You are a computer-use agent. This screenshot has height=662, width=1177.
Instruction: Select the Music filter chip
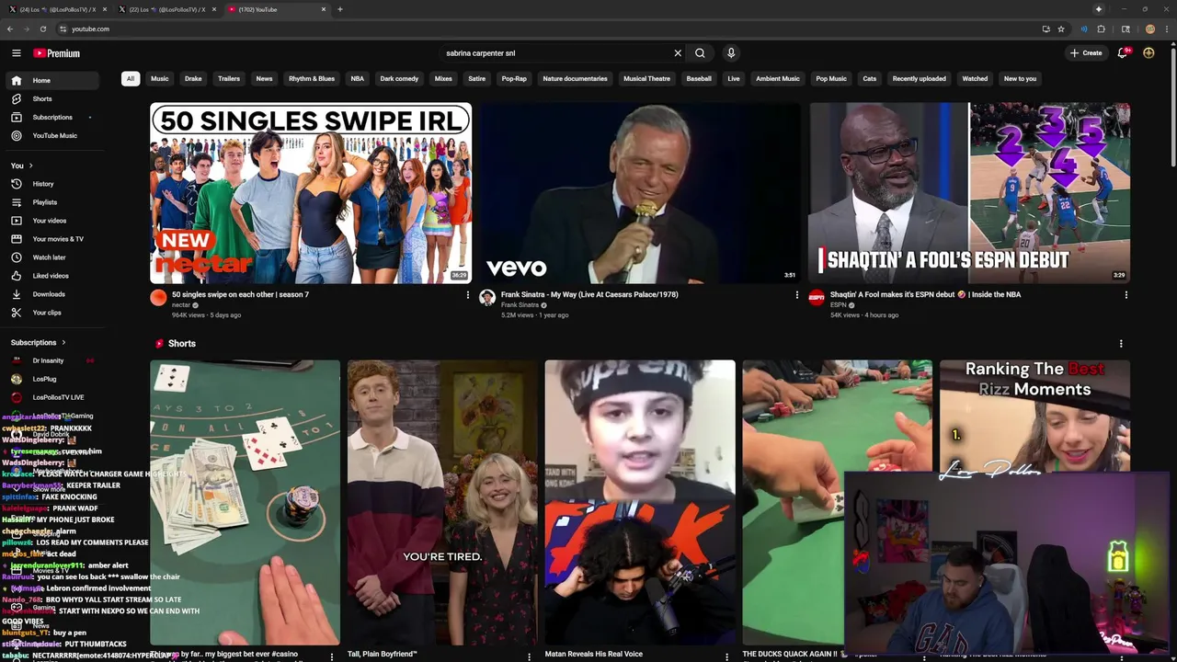click(x=160, y=79)
